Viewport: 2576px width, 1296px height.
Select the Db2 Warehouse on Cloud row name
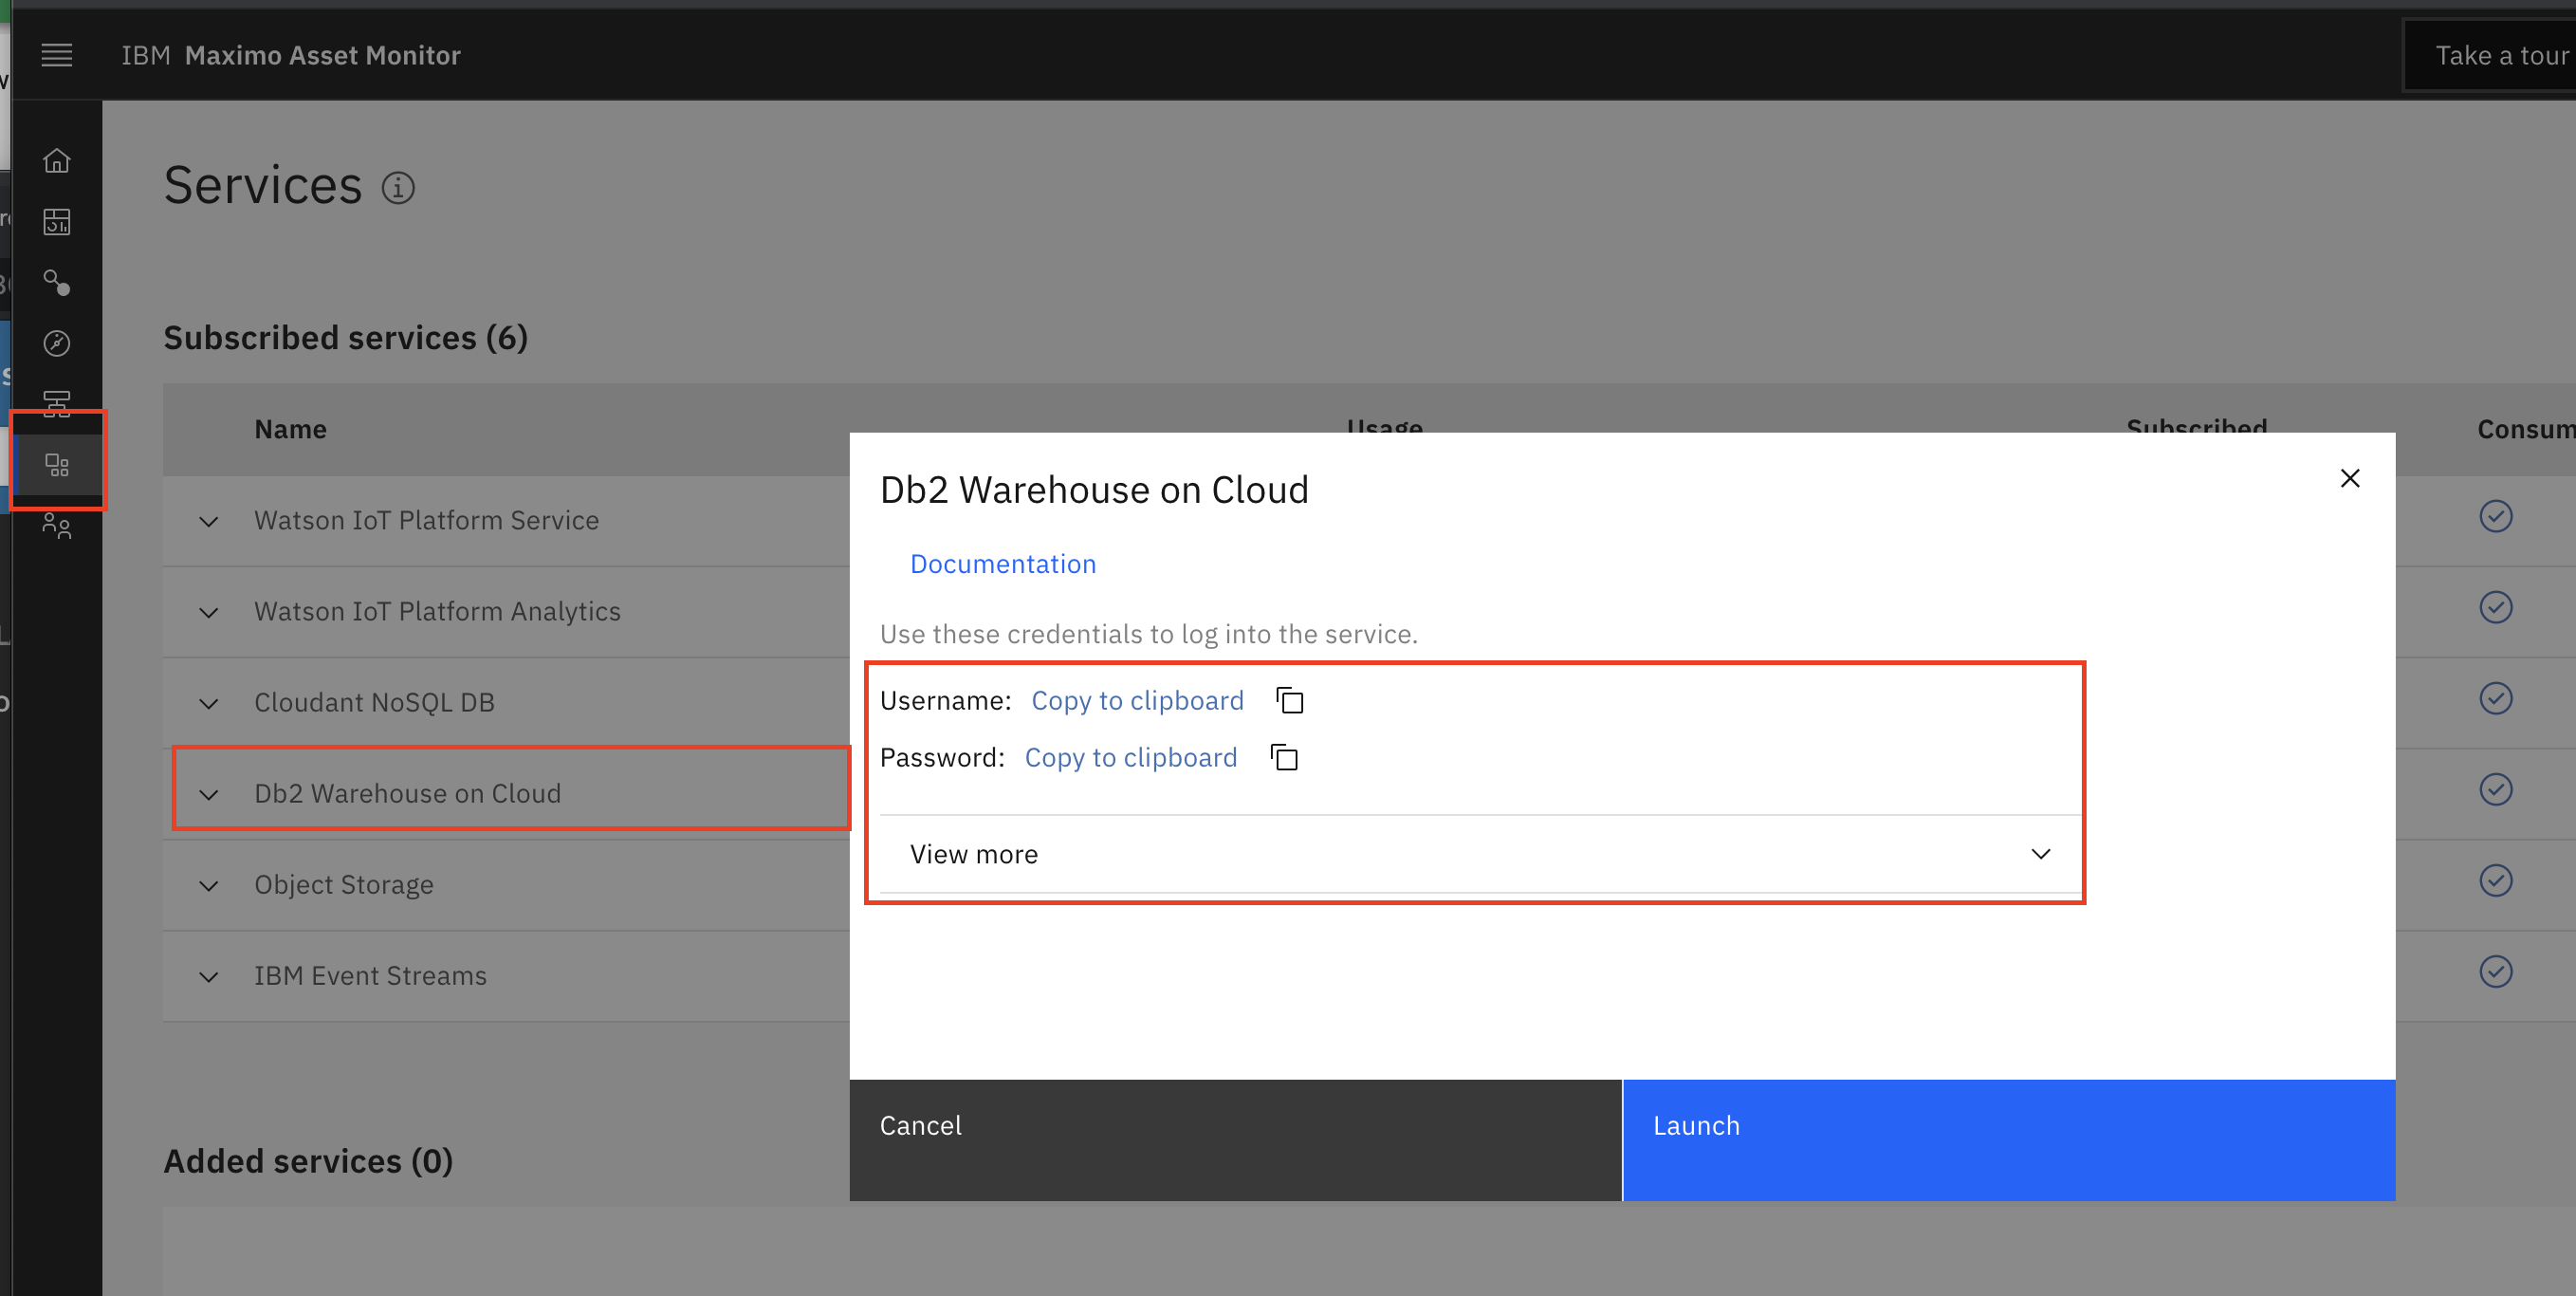(x=407, y=793)
